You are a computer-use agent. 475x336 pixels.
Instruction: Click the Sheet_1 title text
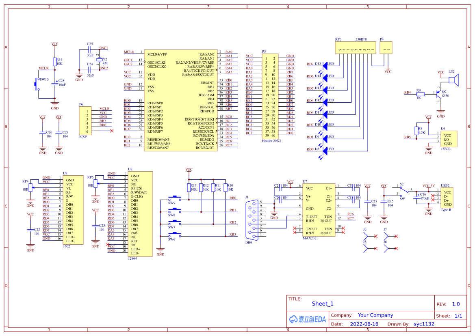click(322, 304)
